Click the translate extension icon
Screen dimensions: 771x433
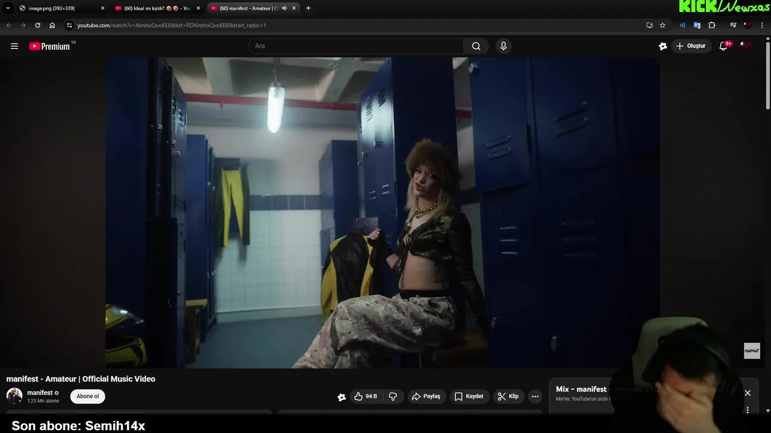tap(697, 25)
